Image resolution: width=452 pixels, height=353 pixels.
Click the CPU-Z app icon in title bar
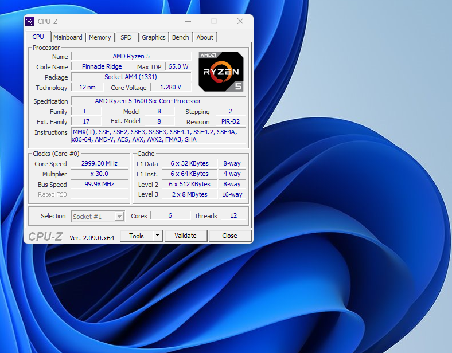tap(30, 22)
